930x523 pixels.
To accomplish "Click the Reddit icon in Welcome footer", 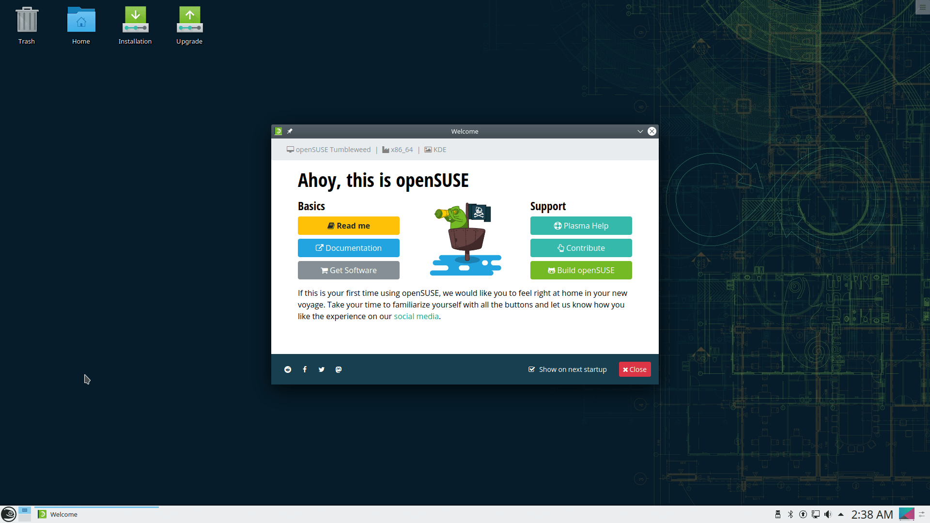I will (288, 369).
